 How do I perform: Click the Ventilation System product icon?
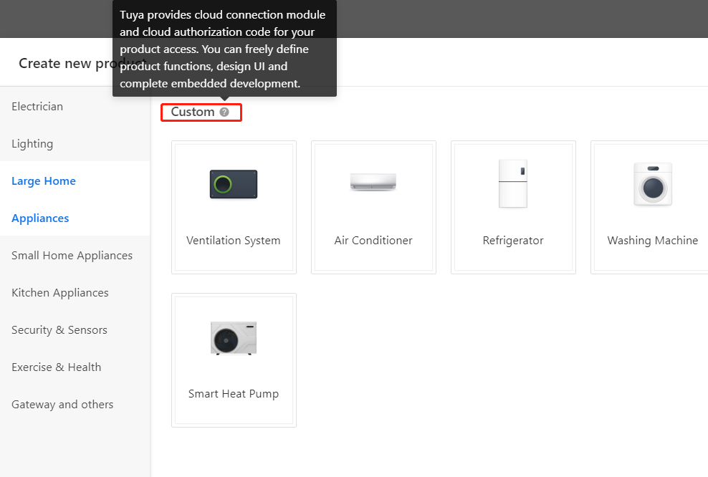(x=234, y=184)
